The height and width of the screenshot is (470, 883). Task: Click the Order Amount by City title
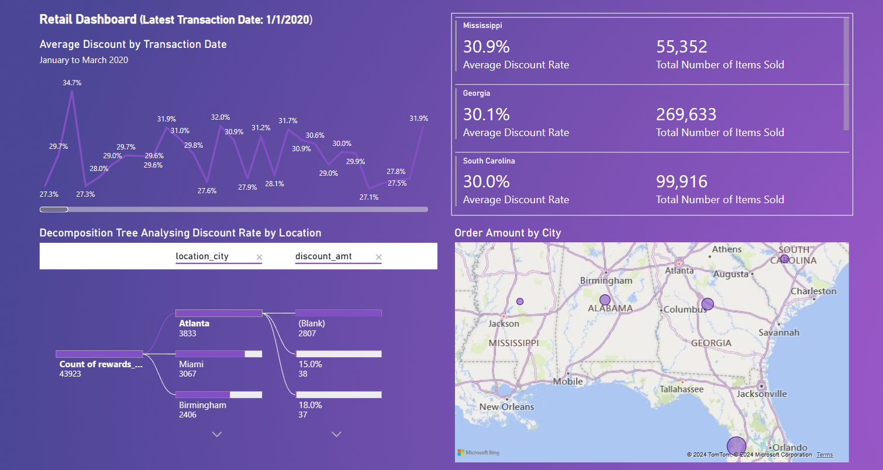tap(508, 233)
